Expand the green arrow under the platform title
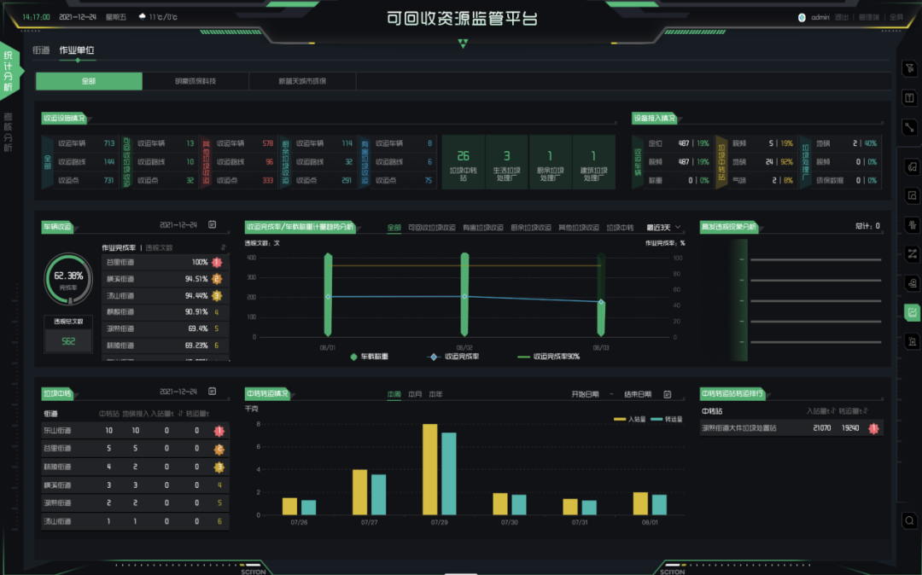922x575 pixels. [x=463, y=44]
